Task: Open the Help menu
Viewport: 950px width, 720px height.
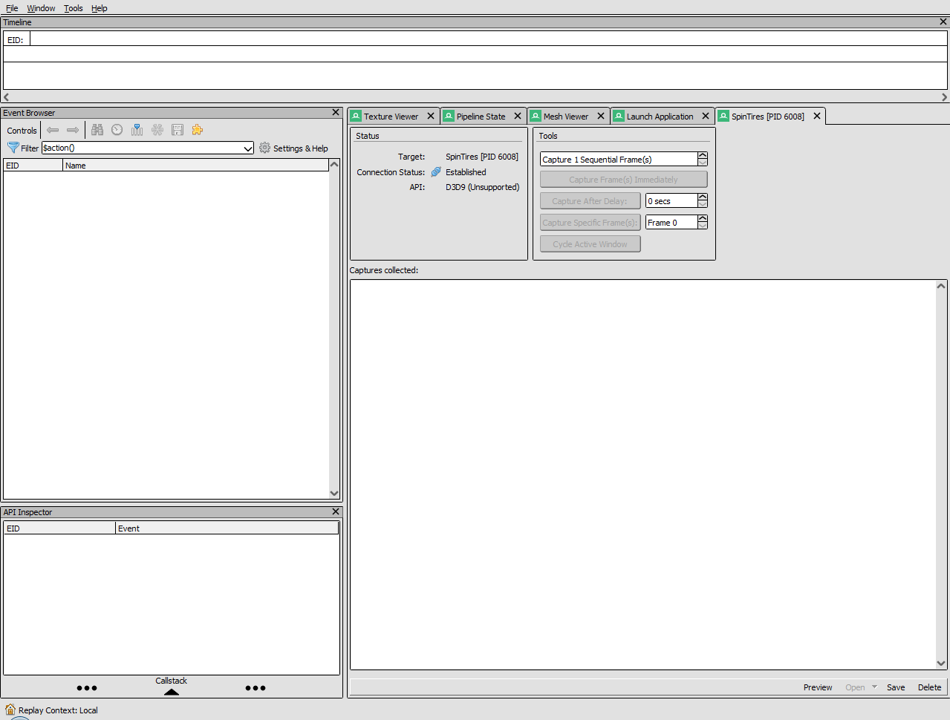Action: tap(99, 8)
